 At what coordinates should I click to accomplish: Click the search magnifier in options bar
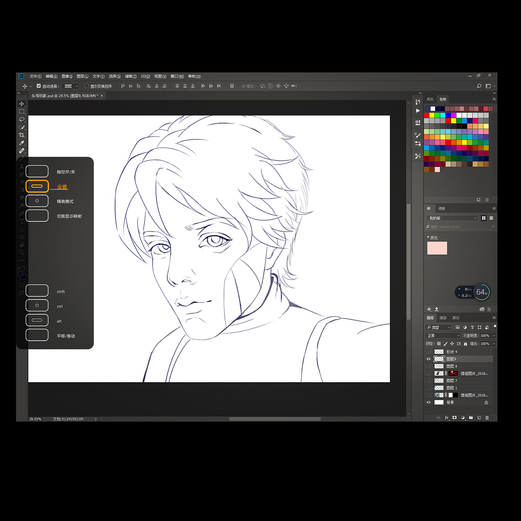[x=479, y=86]
